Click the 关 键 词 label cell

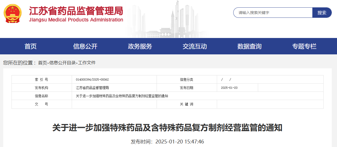(x=187, y=104)
